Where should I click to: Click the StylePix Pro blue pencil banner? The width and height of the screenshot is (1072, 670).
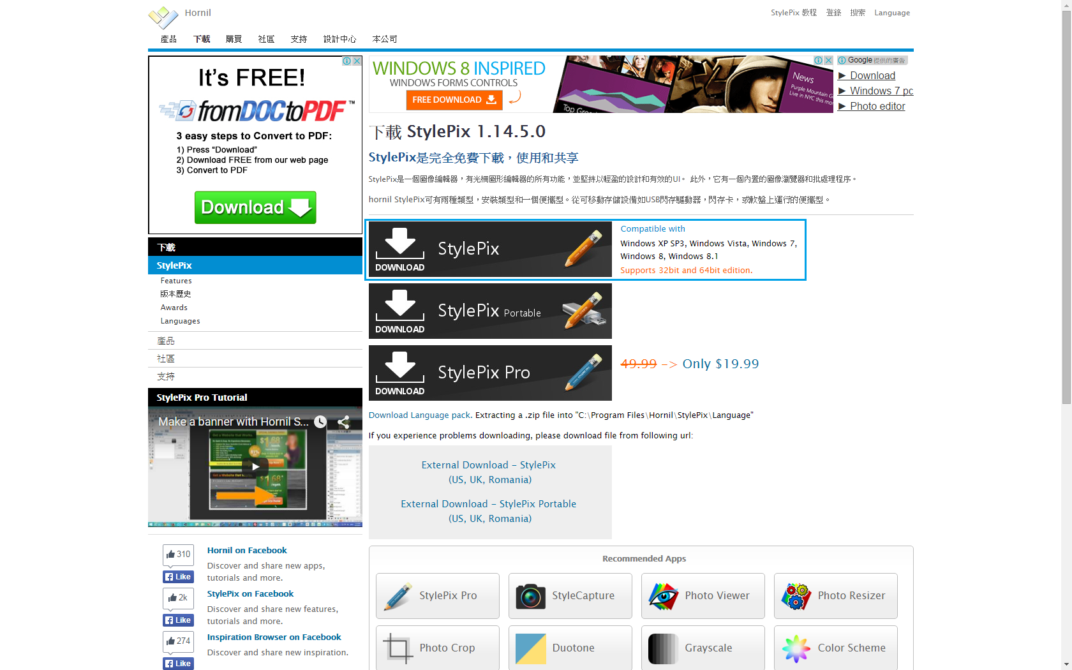click(x=490, y=373)
